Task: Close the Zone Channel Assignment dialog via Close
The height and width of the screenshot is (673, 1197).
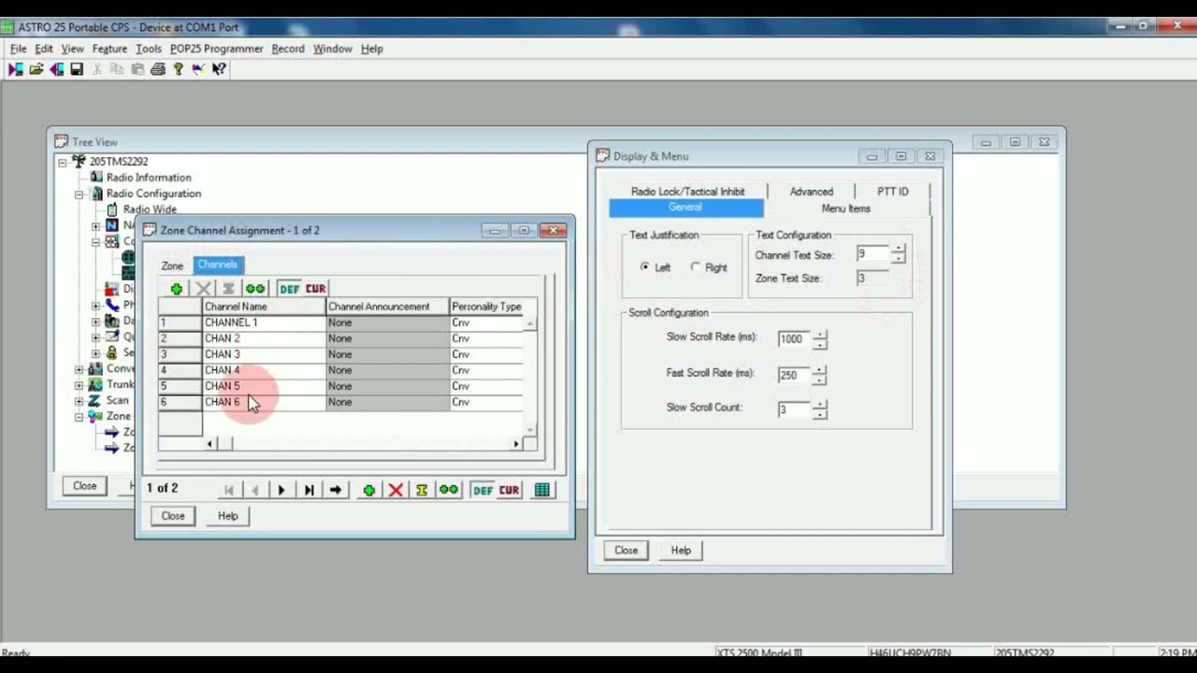Action: coord(173,516)
